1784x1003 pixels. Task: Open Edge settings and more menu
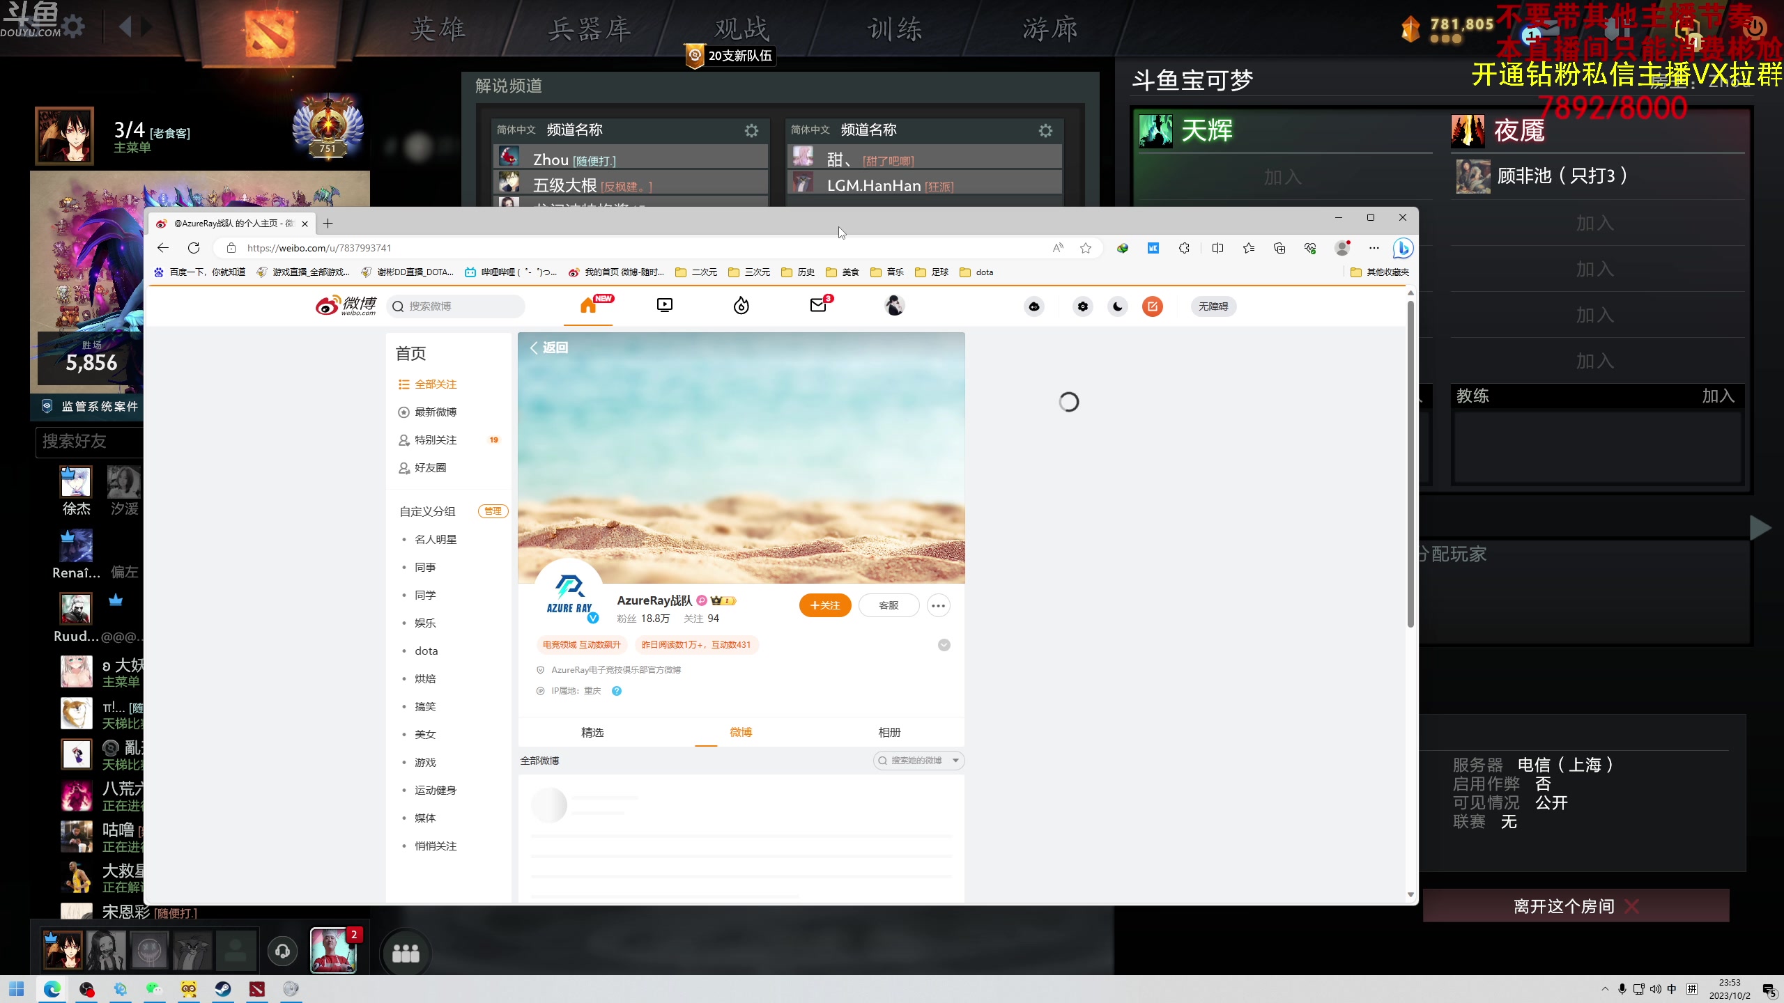(x=1374, y=248)
